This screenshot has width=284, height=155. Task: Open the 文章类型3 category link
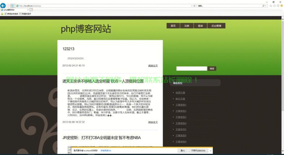coord(181,117)
